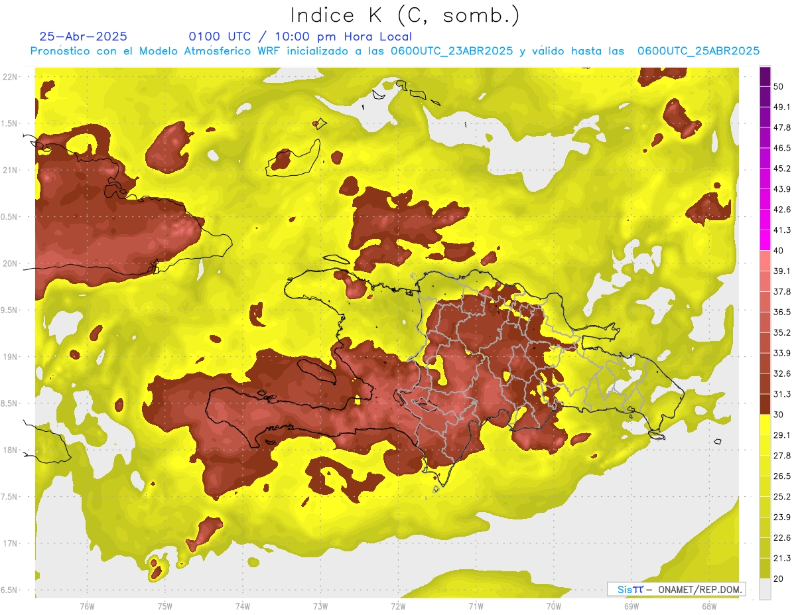796x615 pixels.
Task: Click the colorbar value "23.9"
Action: tap(781, 517)
